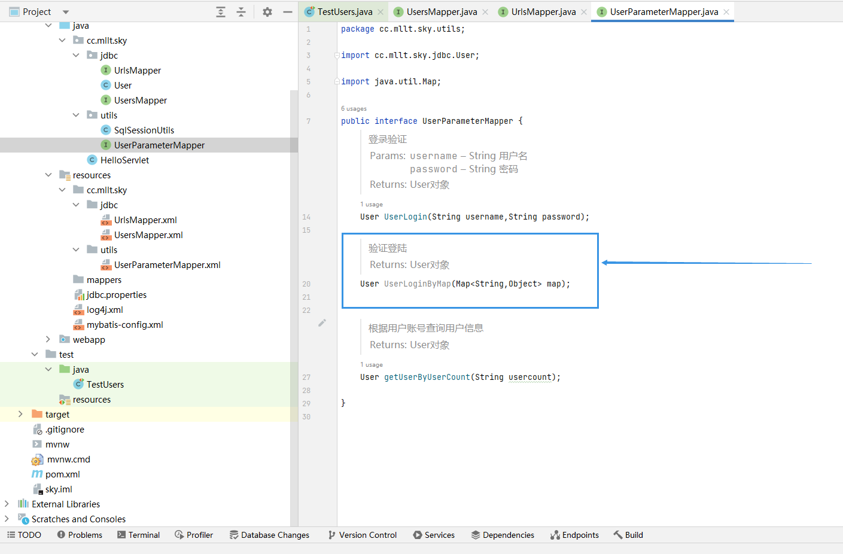This screenshot has height=554, width=843.
Task: Collapse the jdbc package under java
Action: 76,55
